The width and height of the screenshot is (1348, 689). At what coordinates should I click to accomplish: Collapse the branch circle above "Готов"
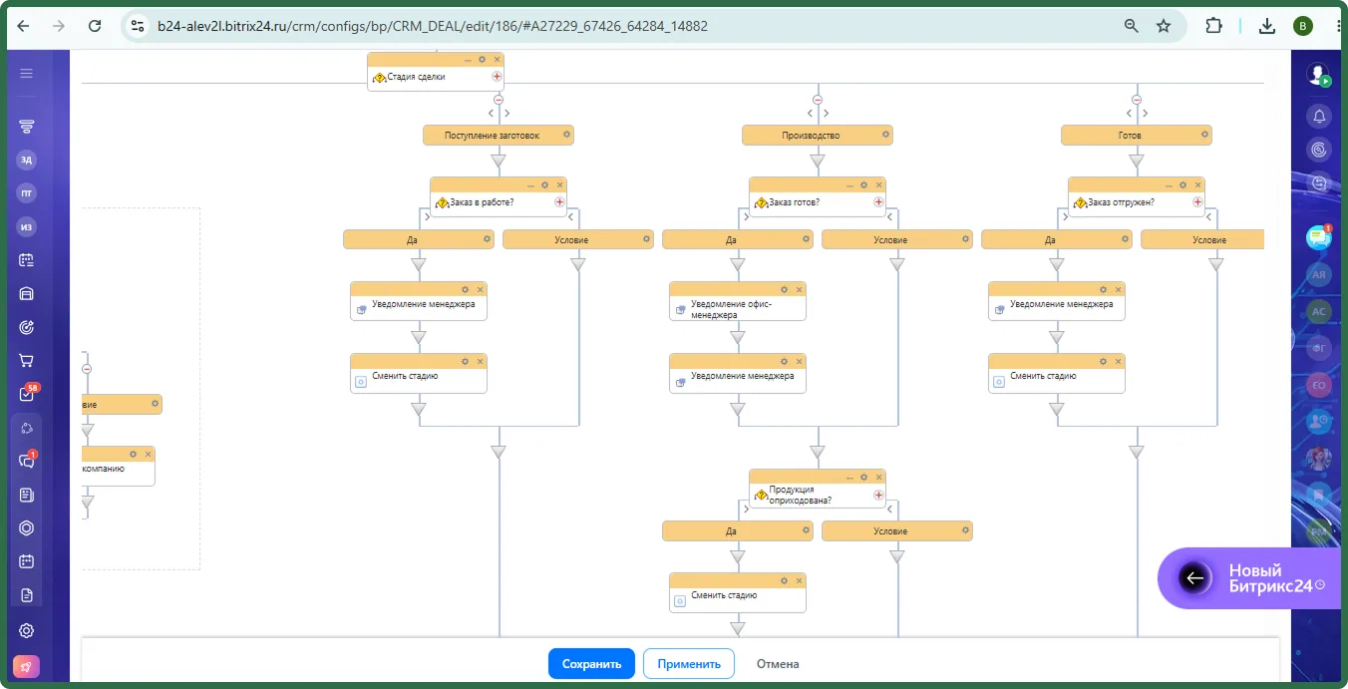[x=1137, y=99]
